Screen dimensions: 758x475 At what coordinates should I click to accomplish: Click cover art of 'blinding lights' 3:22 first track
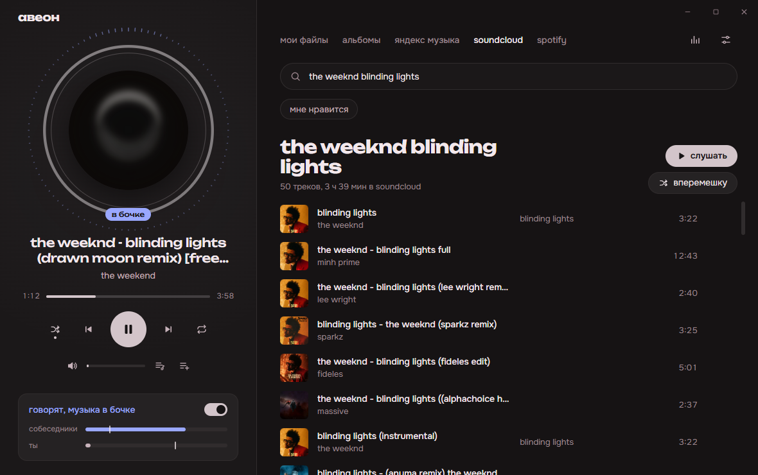click(294, 219)
